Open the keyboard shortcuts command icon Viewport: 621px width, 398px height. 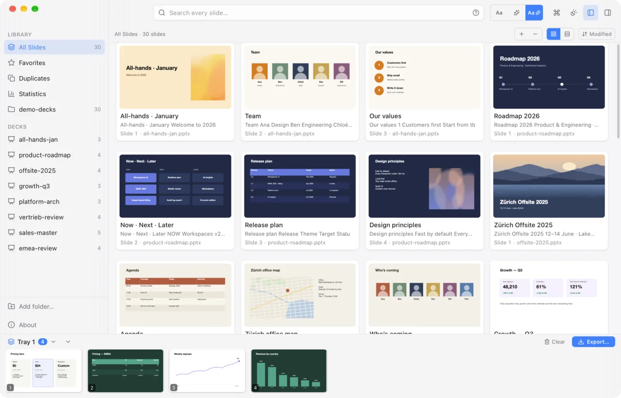(557, 13)
